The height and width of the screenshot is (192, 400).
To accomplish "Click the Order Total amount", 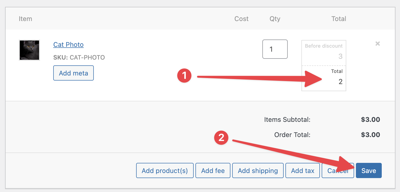I will tap(370, 135).
